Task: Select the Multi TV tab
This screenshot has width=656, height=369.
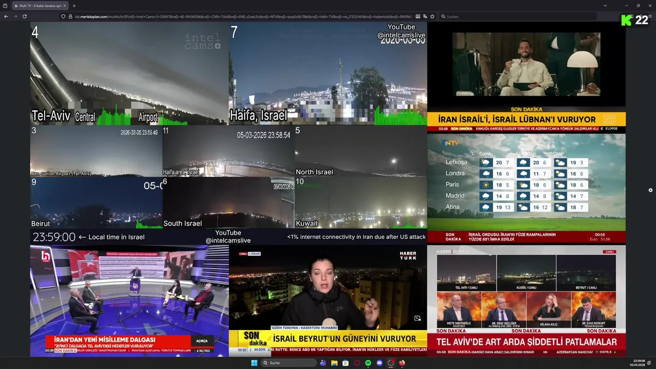Action: coord(40,6)
